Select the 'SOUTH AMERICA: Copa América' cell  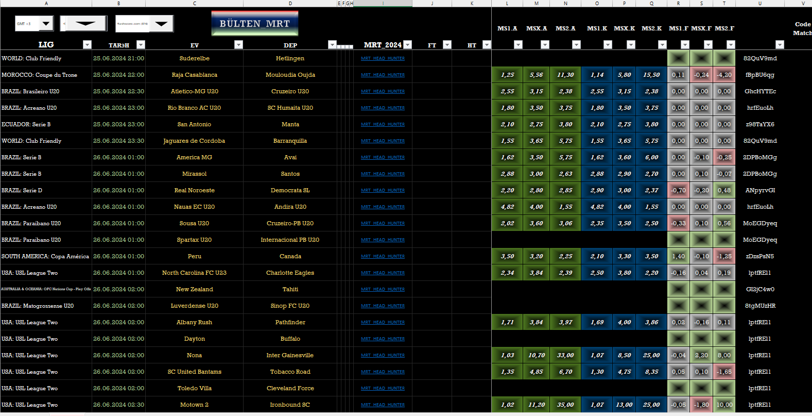tap(46, 256)
